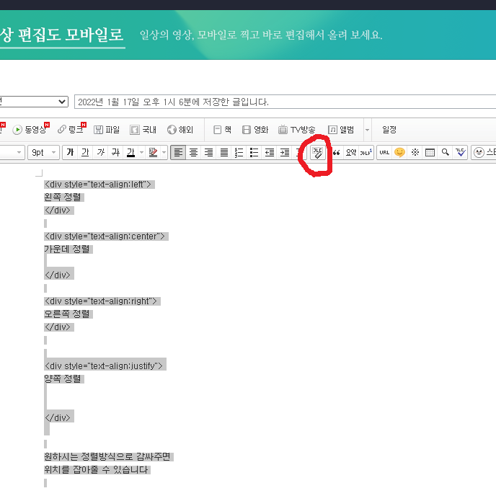
Task: Open the yellow smiley emoticon picker
Action: coord(399,152)
